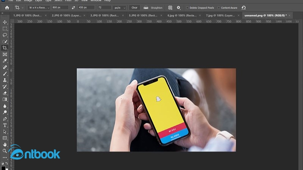303x170 pixels.
Task: Close the 5.JPG tab
Action: tap(161, 15)
